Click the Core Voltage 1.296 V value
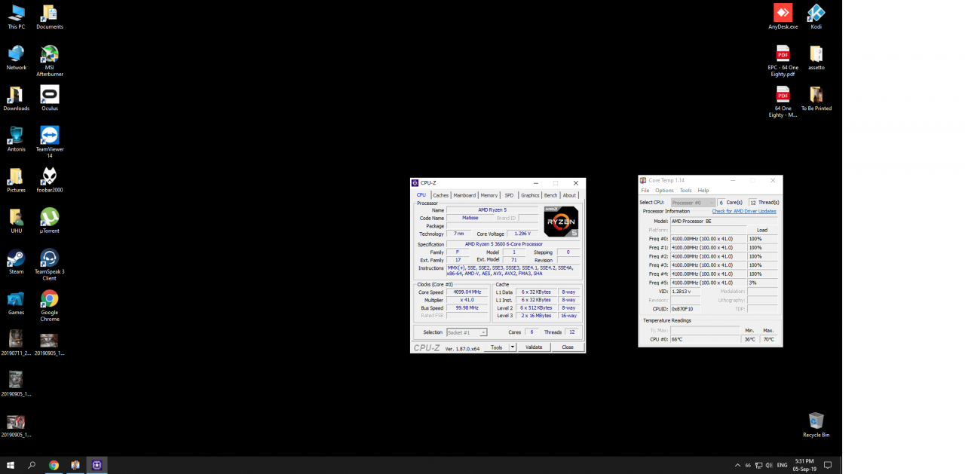Image resolution: width=965 pixels, height=474 pixels. click(x=524, y=234)
